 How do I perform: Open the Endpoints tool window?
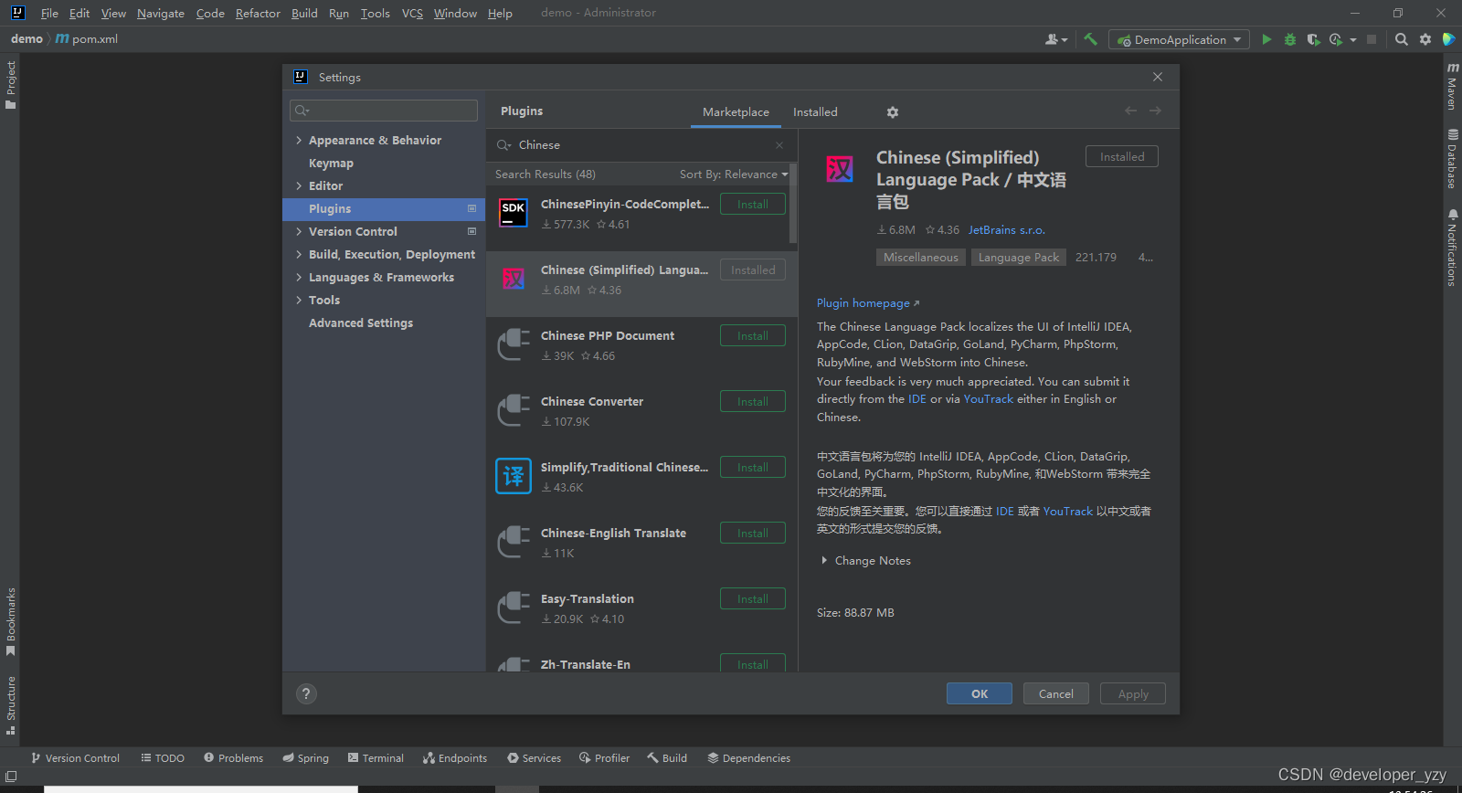coord(455,758)
